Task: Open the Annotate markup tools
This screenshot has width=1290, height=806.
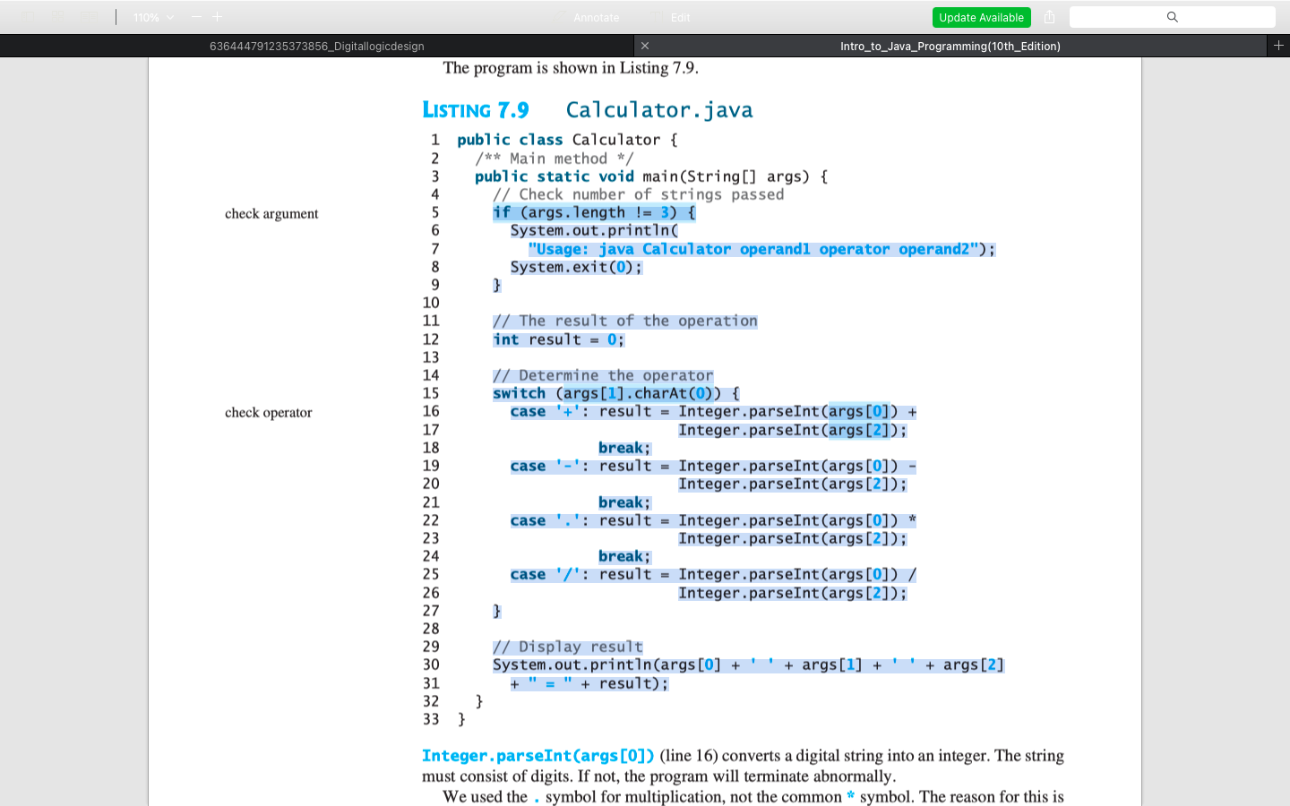Action: 595,17
